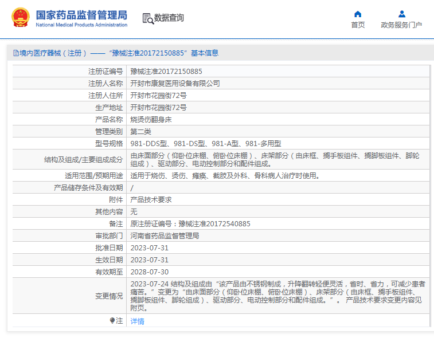434x338 pixels.
Task: Click 产品技术要求 attachment text
Action: click(x=151, y=200)
